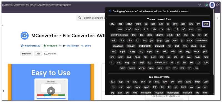This screenshot has width=222, height=102.
Task: Pick drawio format chip
Action: coord(160,35)
